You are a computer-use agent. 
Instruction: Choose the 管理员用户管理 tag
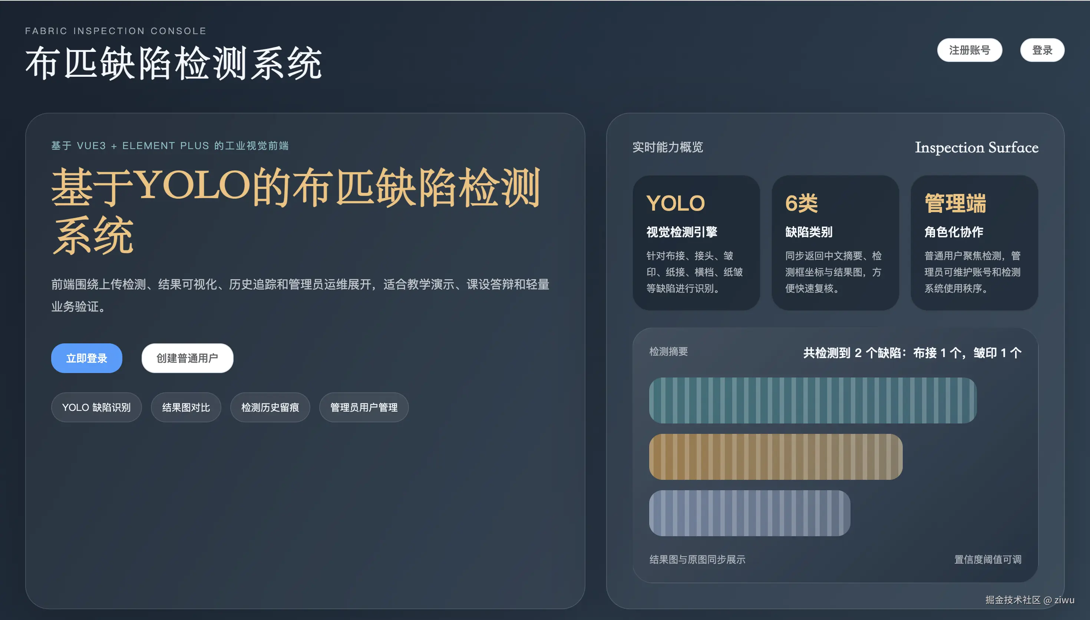[x=363, y=407]
